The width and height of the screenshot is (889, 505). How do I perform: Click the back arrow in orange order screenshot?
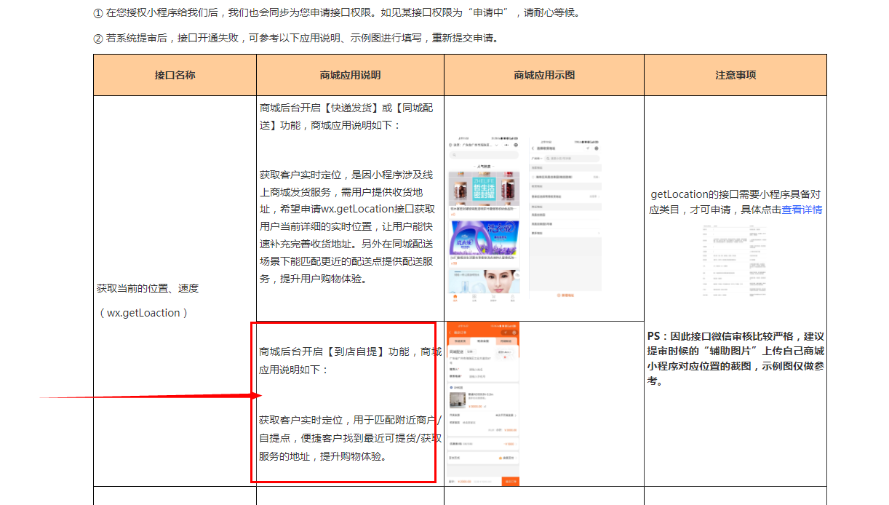point(450,333)
